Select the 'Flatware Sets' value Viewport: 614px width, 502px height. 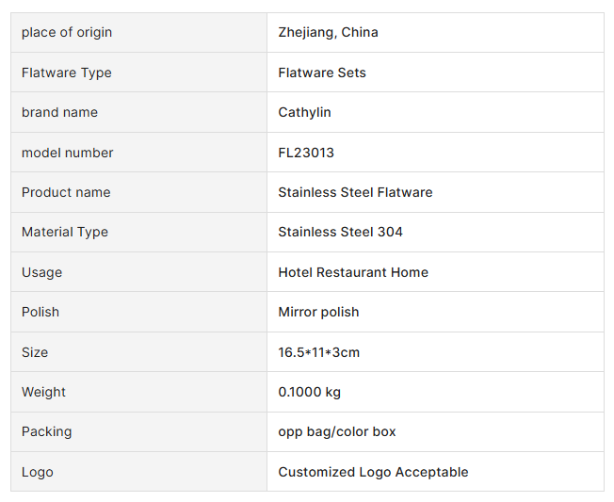click(x=322, y=73)
